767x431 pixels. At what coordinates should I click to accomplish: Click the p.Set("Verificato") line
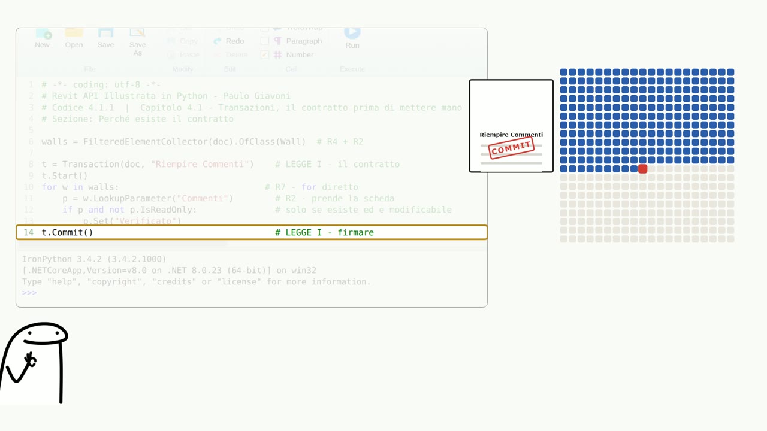tap(132, 221)
